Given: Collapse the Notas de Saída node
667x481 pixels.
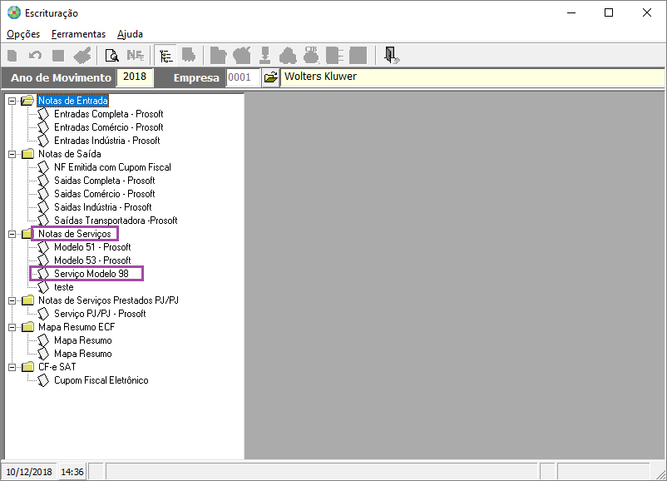Looking at the screenshot, I should tap(12, 154).
